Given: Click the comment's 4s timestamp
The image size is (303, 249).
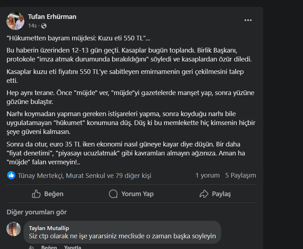Looking at the screenshot, I should pyautogui.click(x=31, y=247).
